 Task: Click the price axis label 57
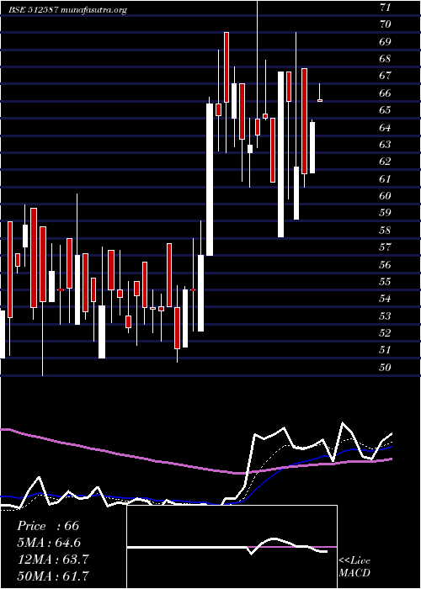(386, 247)
